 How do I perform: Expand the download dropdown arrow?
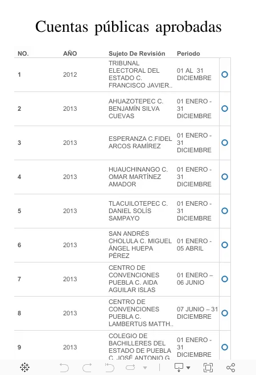pyautogui.click(x=188, y=368)
